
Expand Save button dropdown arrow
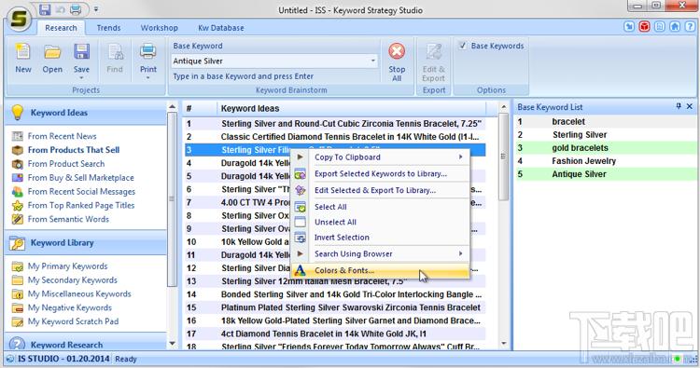(x=82, y=78)
